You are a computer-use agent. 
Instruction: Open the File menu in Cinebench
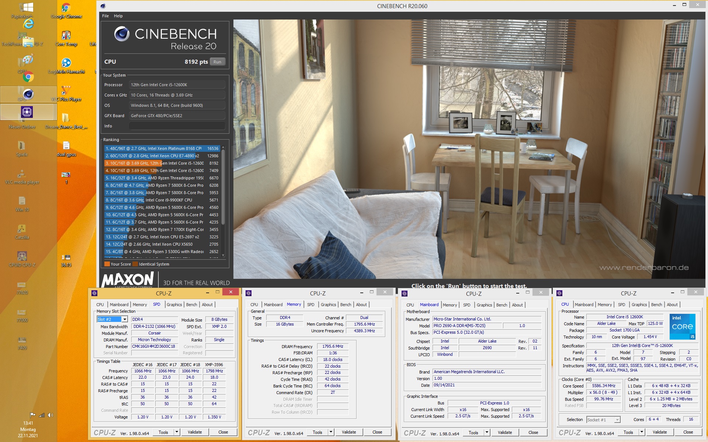tap(105, 16)
